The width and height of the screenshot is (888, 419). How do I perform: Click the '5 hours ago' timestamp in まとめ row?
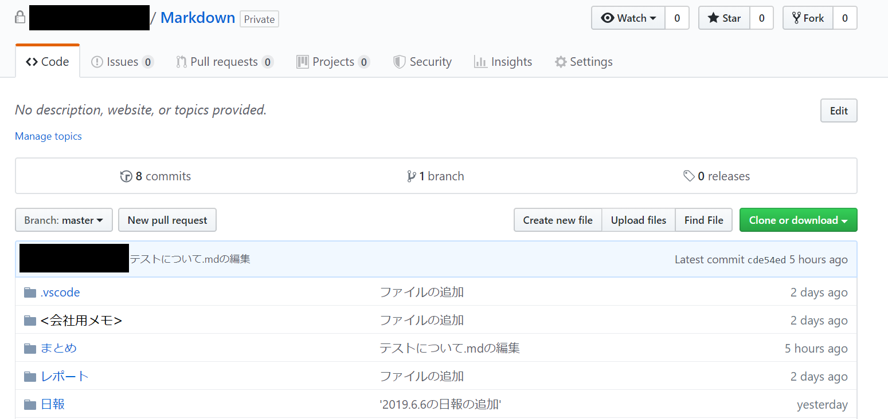(816, 349)
